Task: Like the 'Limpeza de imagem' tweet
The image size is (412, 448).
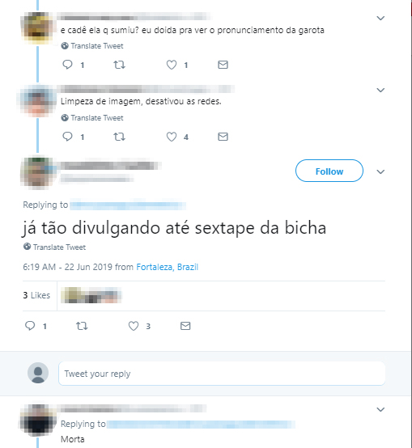Action: [172, 137]
